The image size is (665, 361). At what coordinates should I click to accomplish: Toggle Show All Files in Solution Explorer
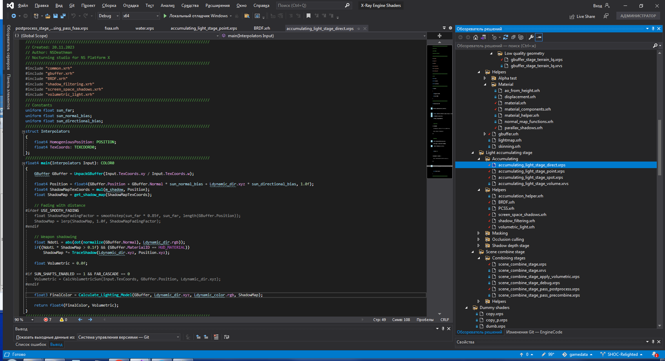click(x=521, y=37)
